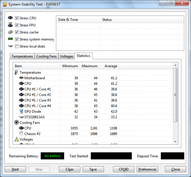Screen dimensions: 191x177
Task: Click the disabled Stop button
Action: click(39, 169)
